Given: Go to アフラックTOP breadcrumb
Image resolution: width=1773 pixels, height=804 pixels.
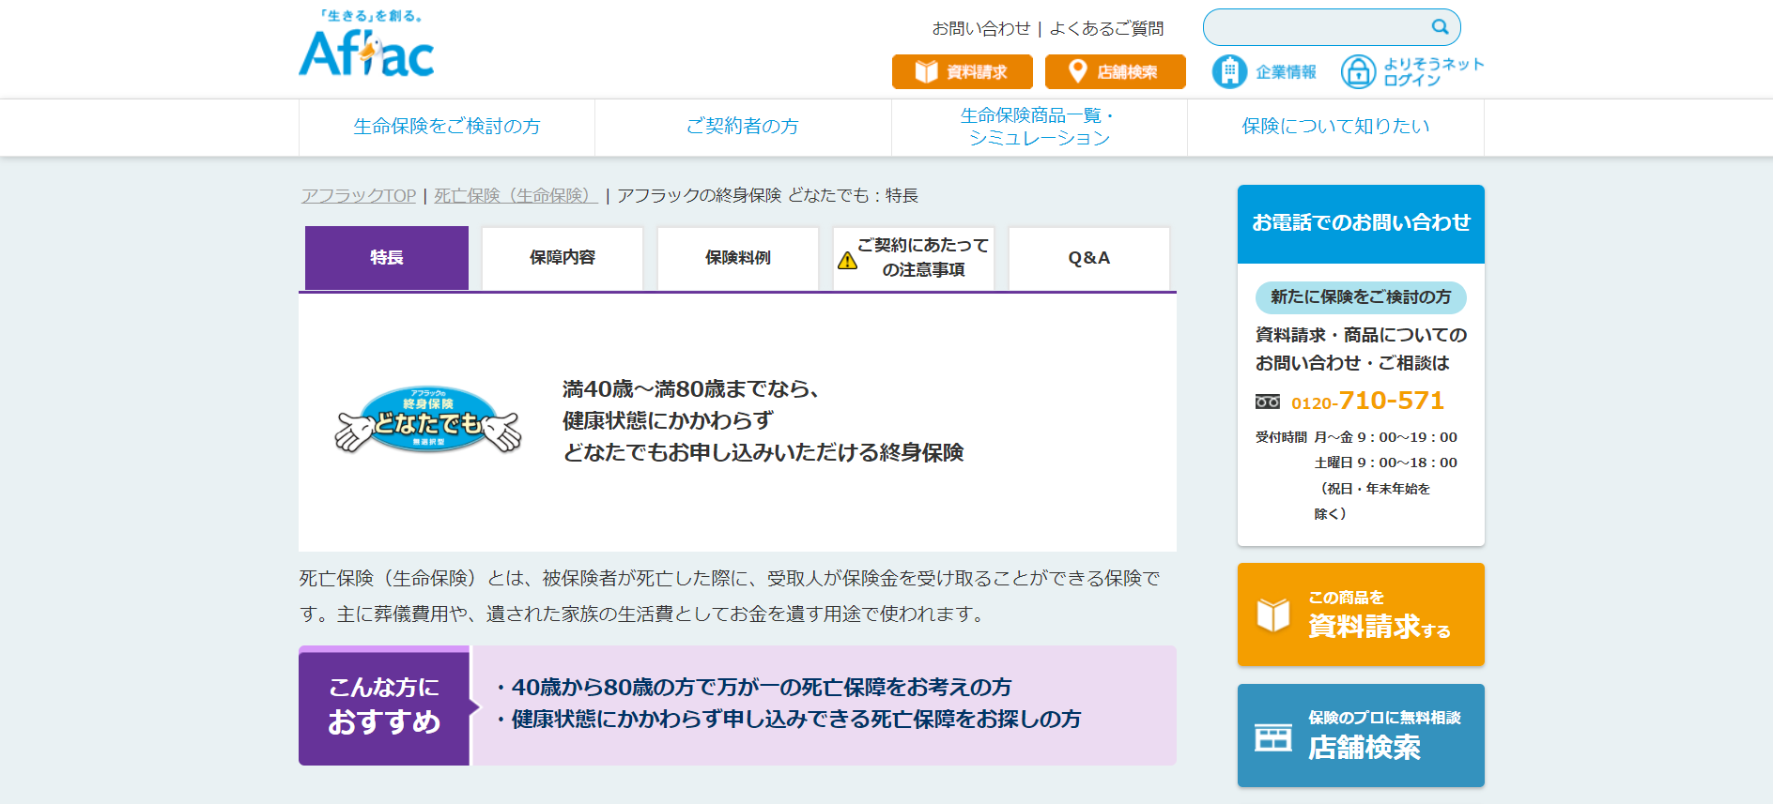Looking at the screenshot, I should pos(358,195).
